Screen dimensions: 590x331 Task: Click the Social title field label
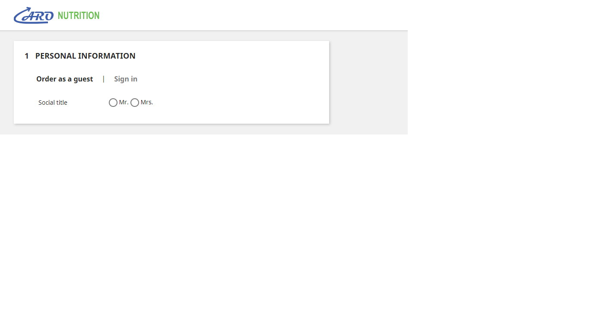(x=53, y=103)
